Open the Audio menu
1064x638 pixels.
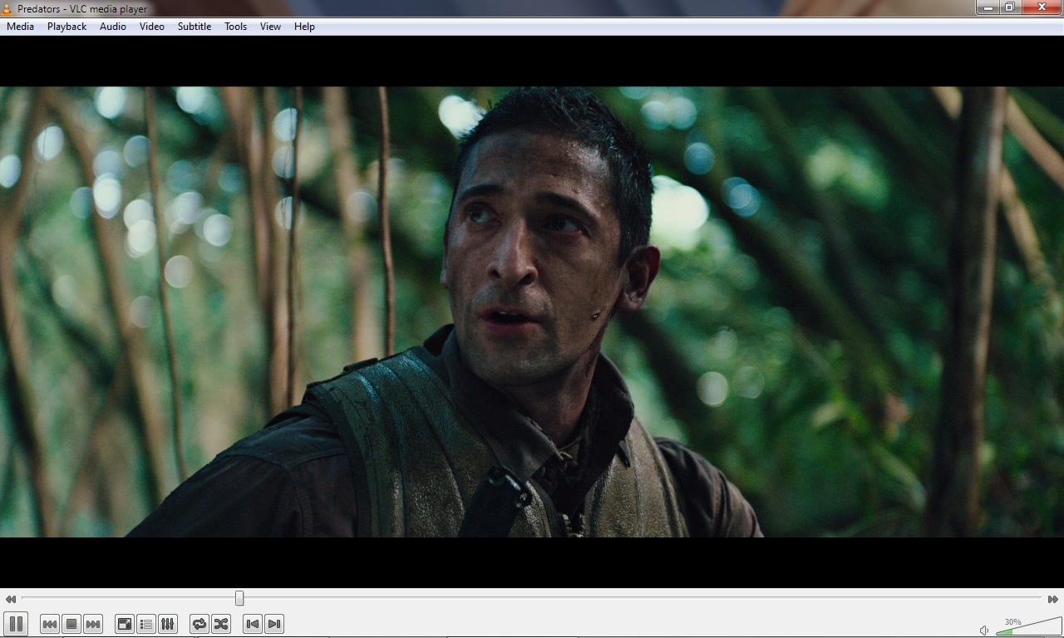(x=113, y=27)
